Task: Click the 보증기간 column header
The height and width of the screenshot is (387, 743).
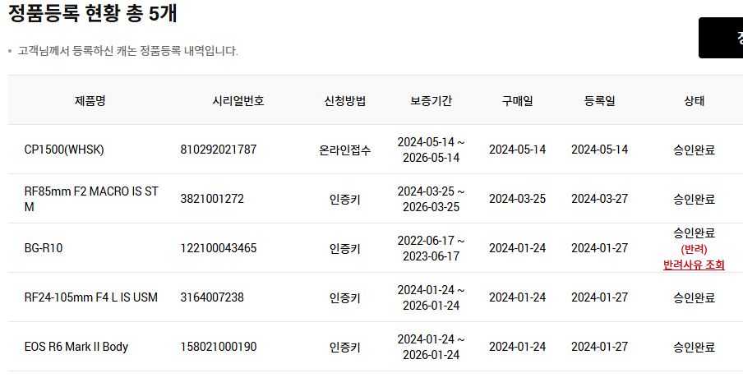Action: tap(431, 101)
